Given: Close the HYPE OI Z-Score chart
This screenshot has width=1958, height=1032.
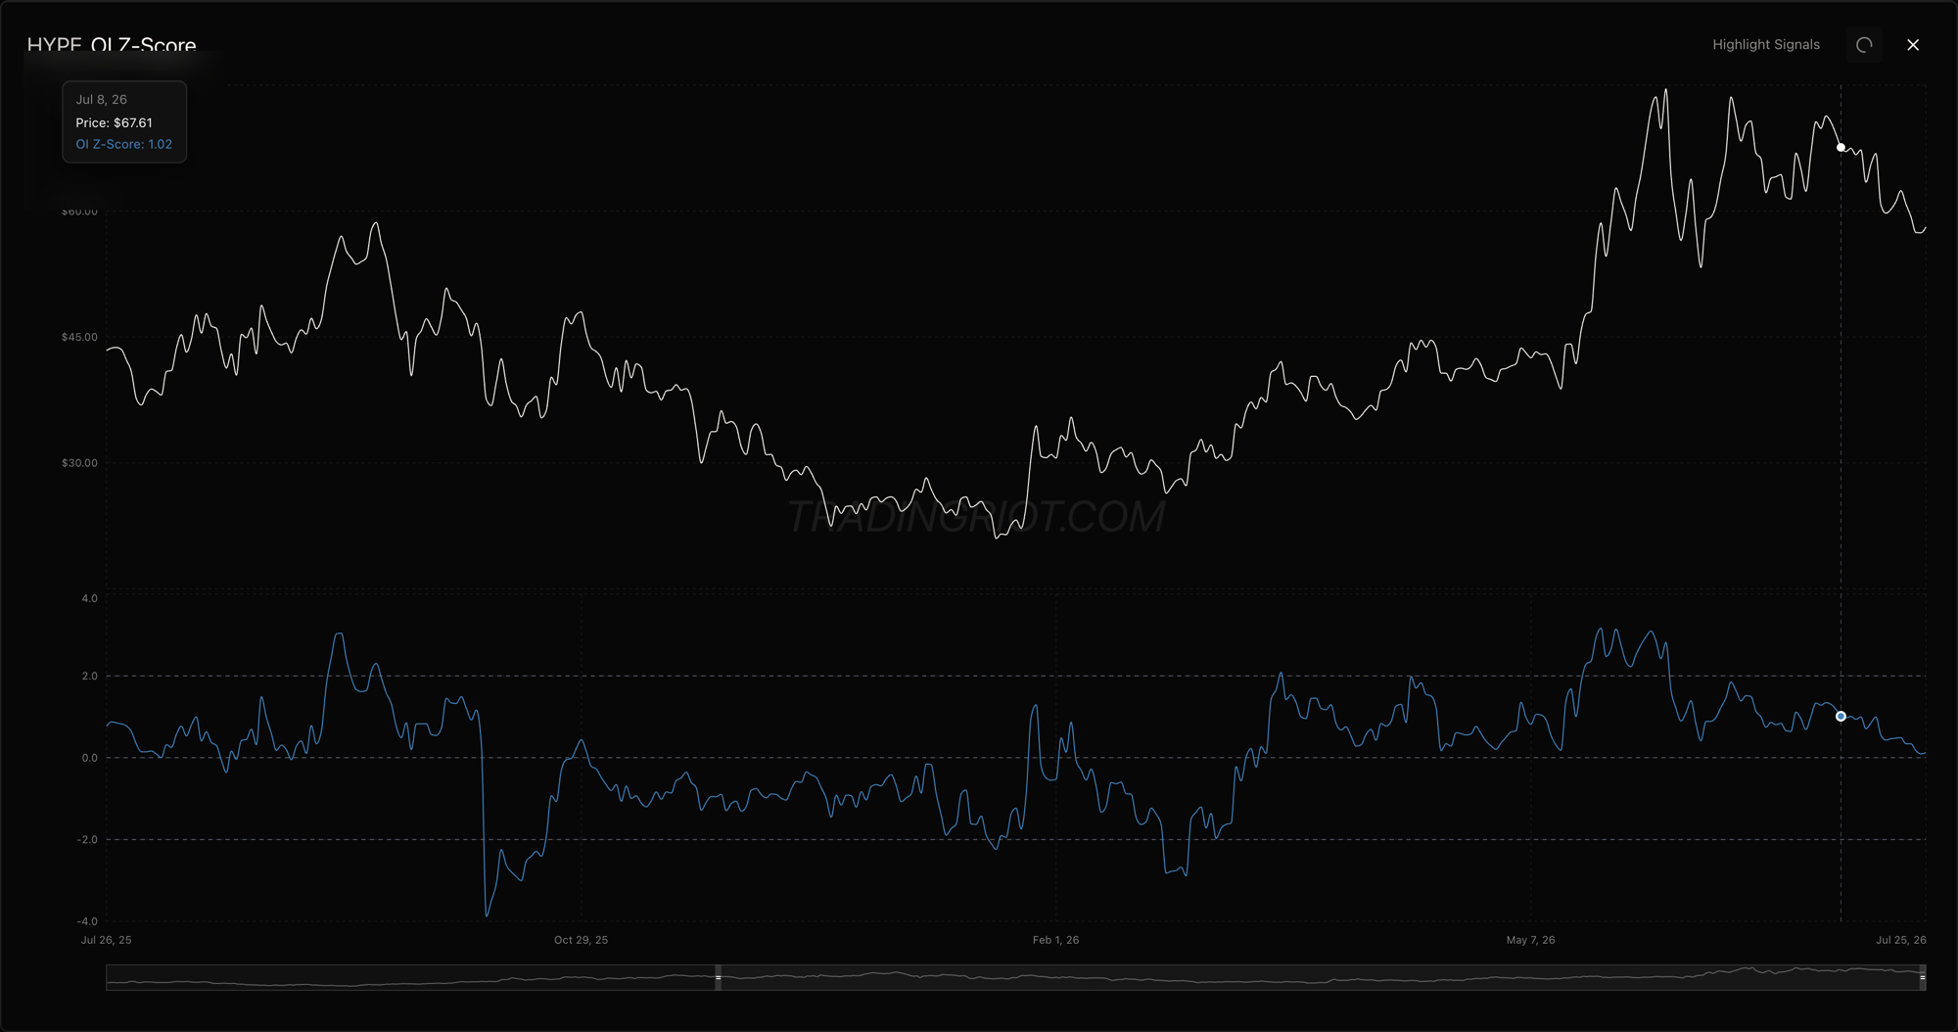Looking at the screenshot, I should [1913, 45].
